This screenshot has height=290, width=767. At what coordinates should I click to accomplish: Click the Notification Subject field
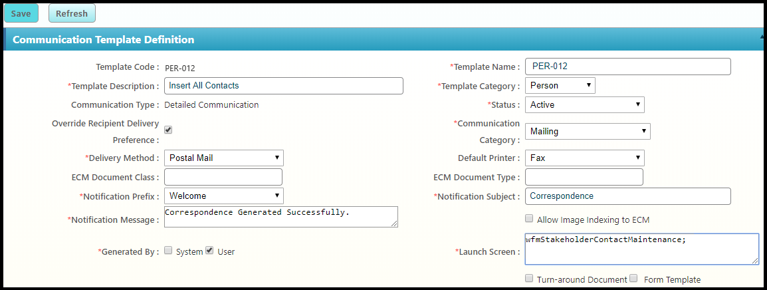tap(627, 196)
